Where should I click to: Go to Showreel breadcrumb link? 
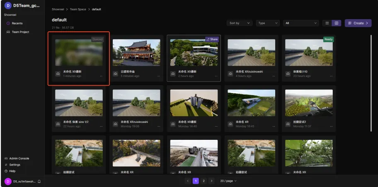pos(58,9)
